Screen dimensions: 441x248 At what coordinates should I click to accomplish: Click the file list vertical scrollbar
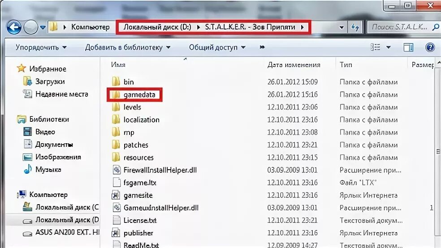(x=438, y=152)
